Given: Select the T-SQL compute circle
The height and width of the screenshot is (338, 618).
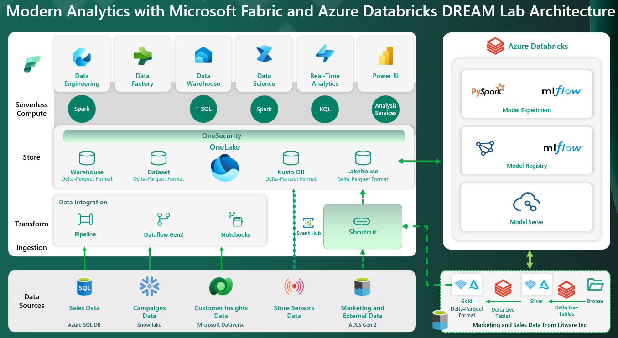Looking at the screenshot, I should pyautogui.click(x=203, y=109).
